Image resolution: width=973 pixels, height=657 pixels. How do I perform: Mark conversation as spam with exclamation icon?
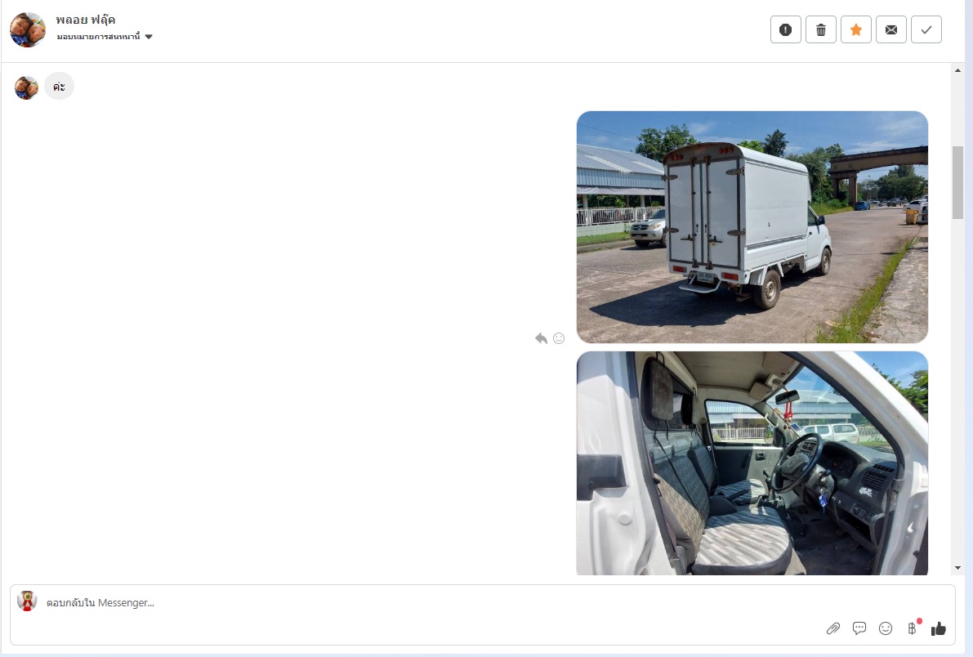pos(786,29)
